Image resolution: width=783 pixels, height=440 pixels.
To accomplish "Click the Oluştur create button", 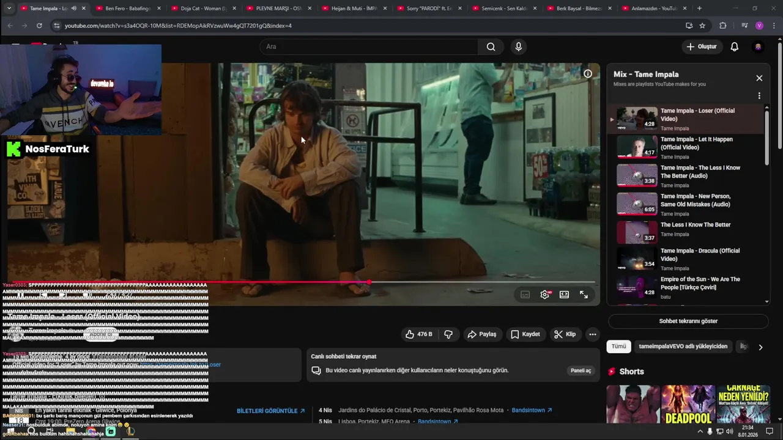I will pyautogui.click(x=701, y=46).
